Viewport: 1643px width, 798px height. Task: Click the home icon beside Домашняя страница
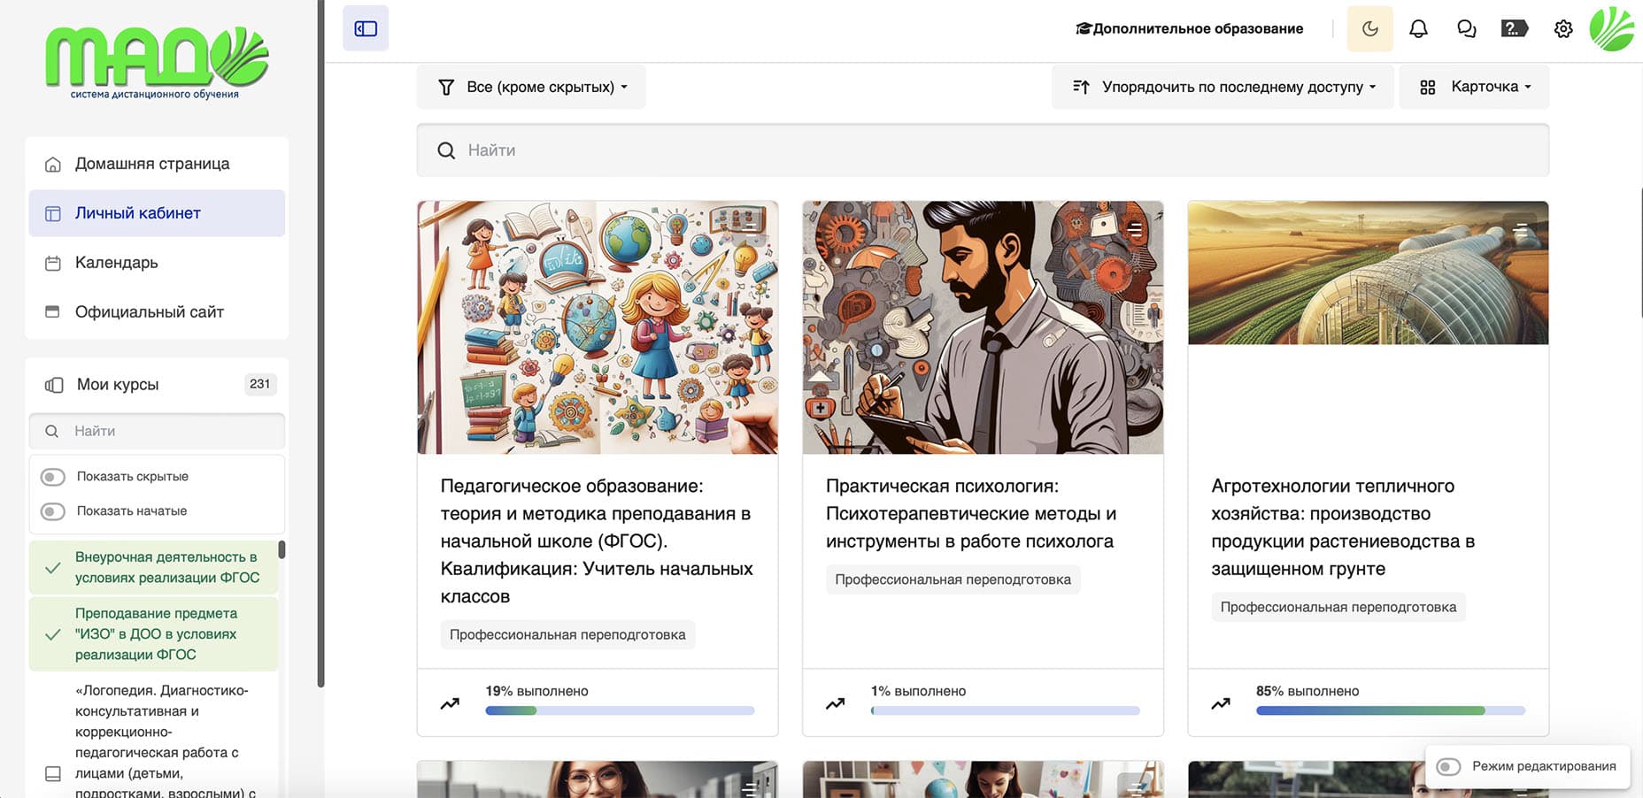point(53,164)
